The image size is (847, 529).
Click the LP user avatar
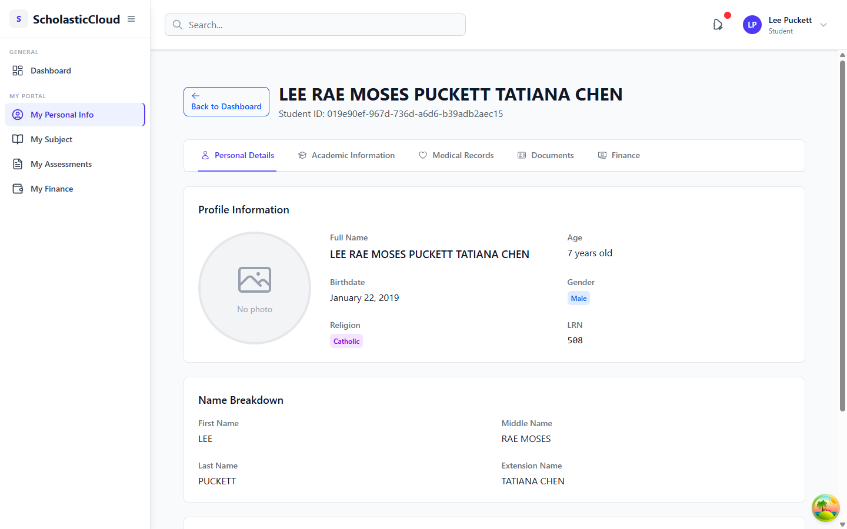[x=752, y=25]
